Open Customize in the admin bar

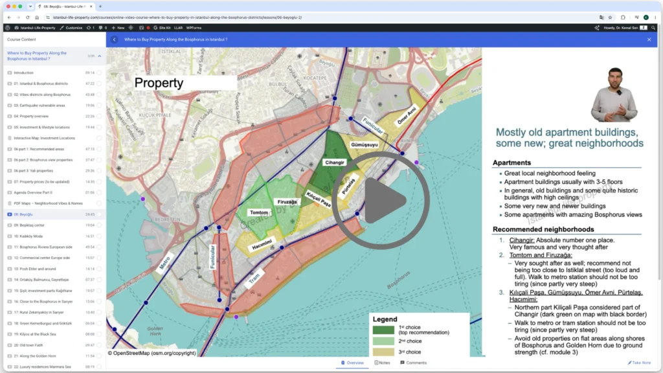coord(71,28)
